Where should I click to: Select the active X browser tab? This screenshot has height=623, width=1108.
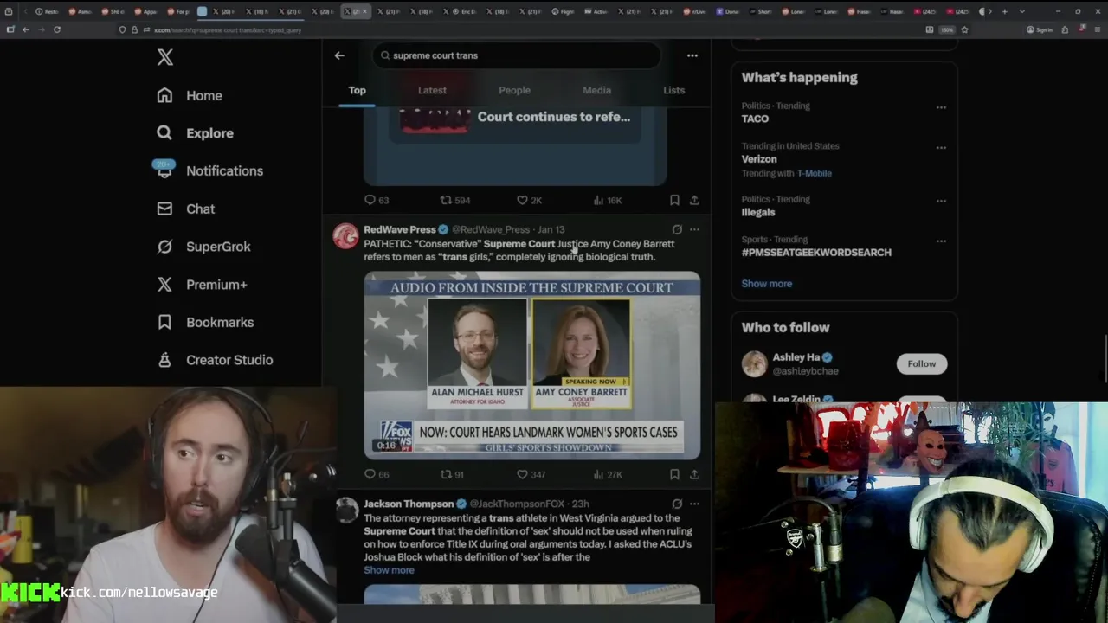355,11
